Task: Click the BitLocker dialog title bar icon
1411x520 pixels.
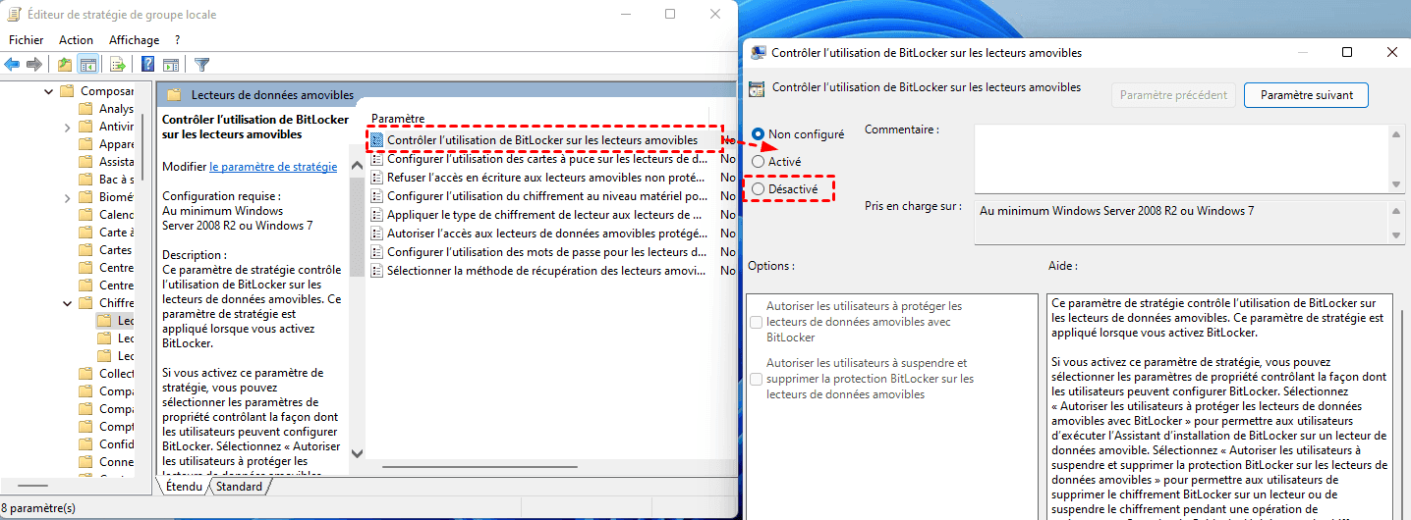Action: point(759,53)
